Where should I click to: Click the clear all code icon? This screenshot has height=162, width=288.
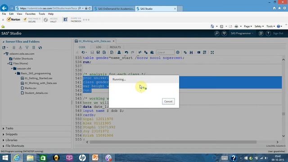(x=185, y=53)
